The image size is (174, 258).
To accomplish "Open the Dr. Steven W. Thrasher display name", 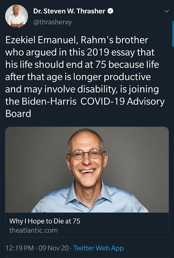I will click(69, 11).
